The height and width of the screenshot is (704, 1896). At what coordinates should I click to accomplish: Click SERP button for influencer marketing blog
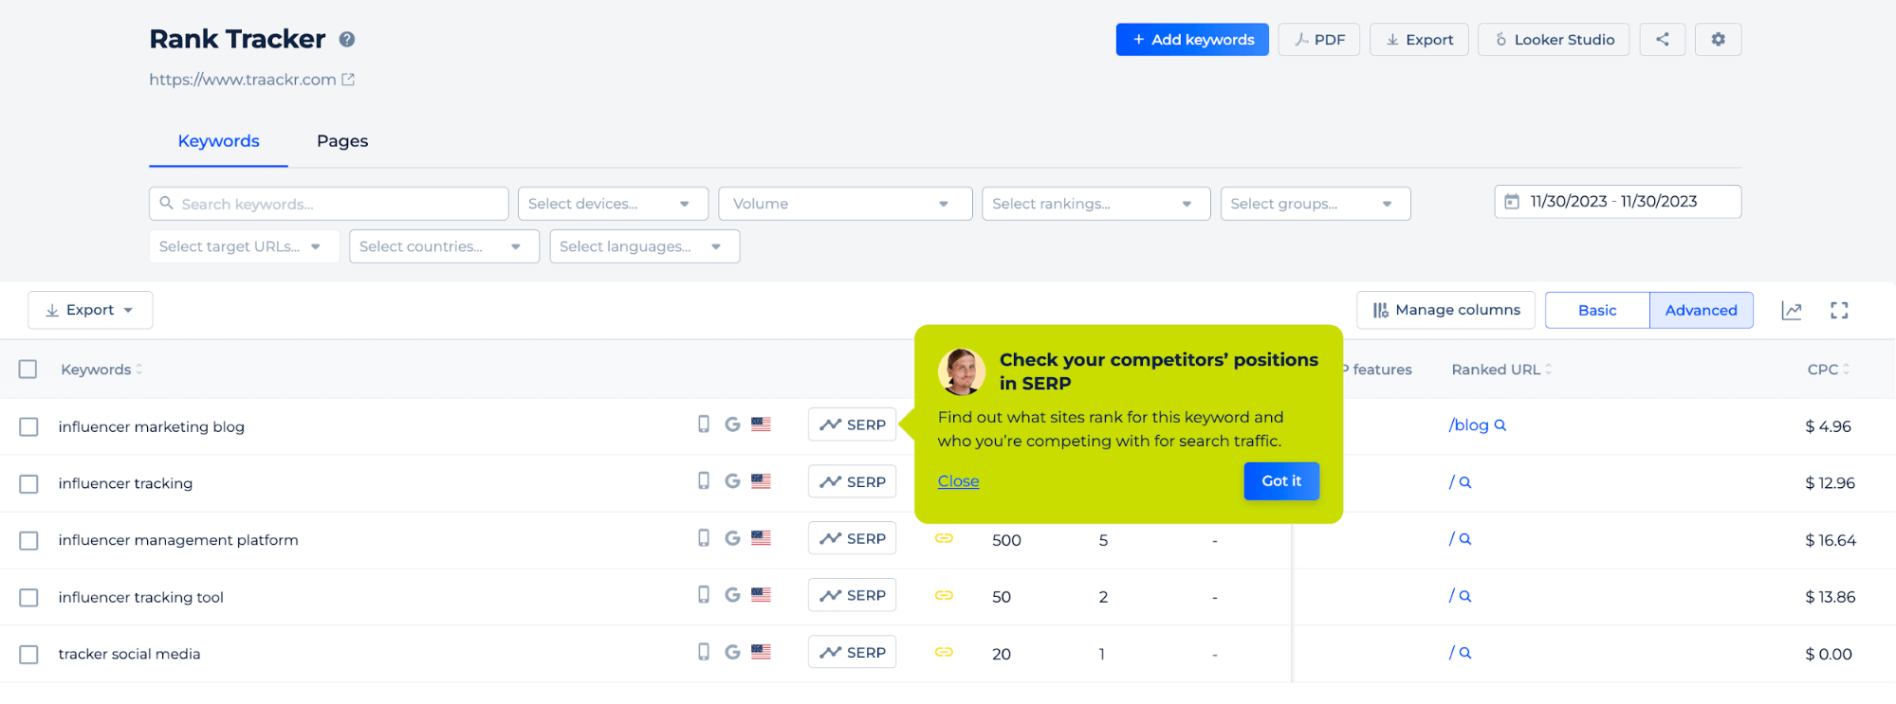click(x=852, y=424)
